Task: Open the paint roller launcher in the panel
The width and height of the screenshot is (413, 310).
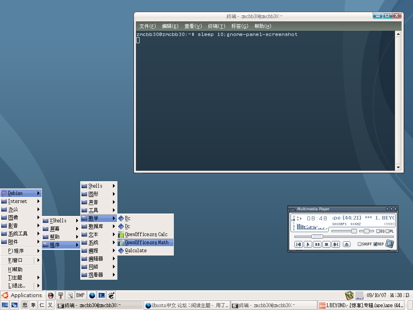Action: tap(60, 295)
